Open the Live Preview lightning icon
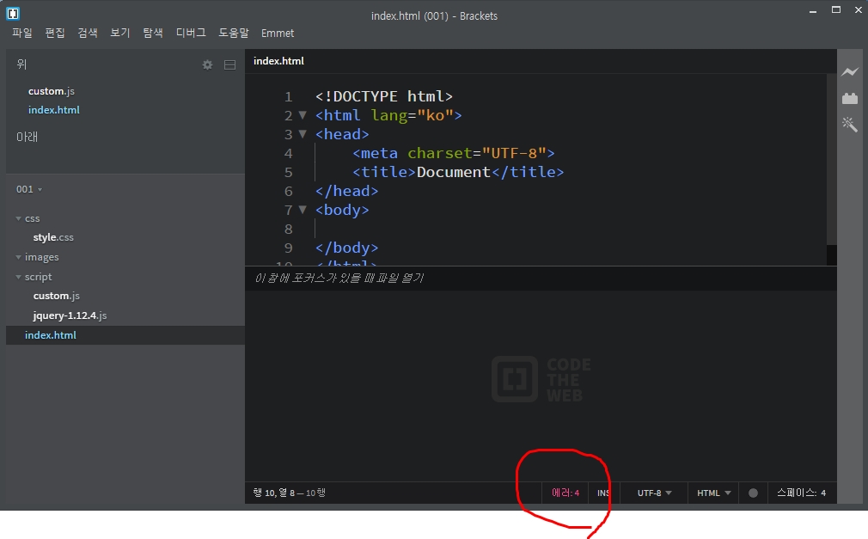Image resolution: width=868 pixels, height=539 pixels. coord(850,72)
